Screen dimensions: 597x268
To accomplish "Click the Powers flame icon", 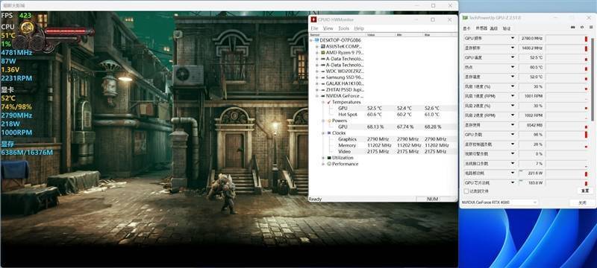I will click(x=329, y=121).
